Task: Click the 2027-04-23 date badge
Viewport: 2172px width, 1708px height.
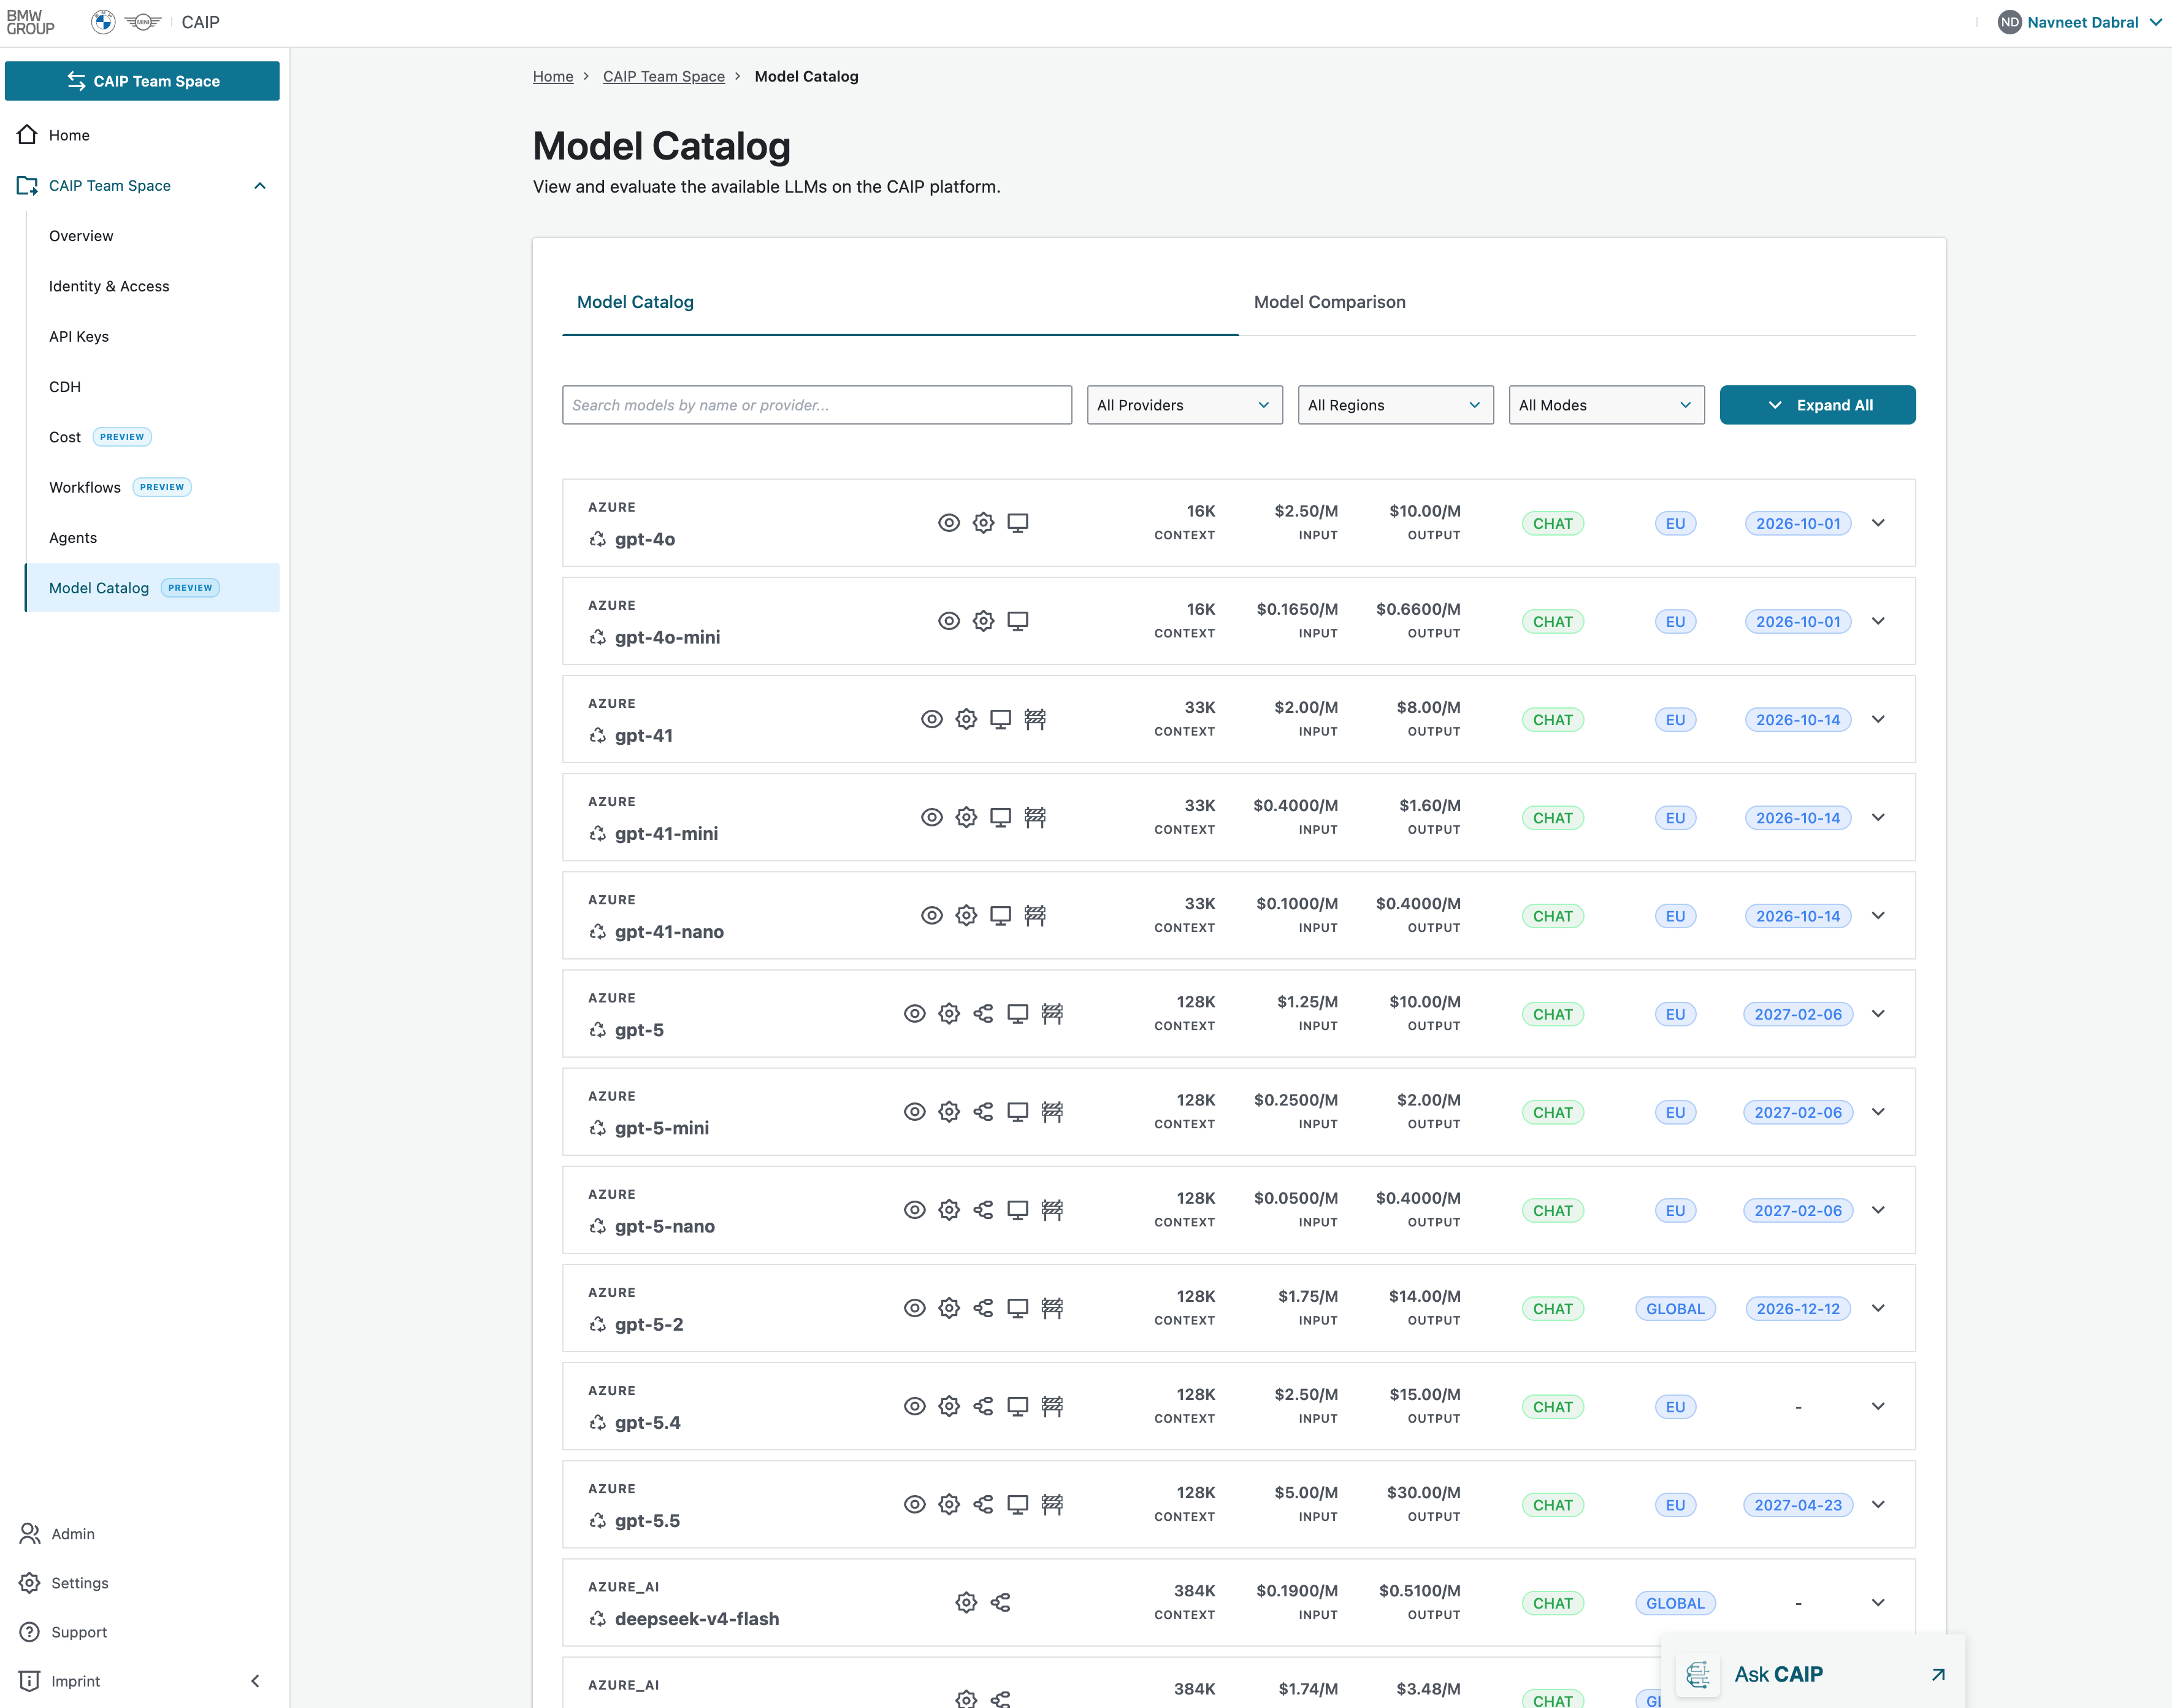Action: (x=1798, y=1505)
